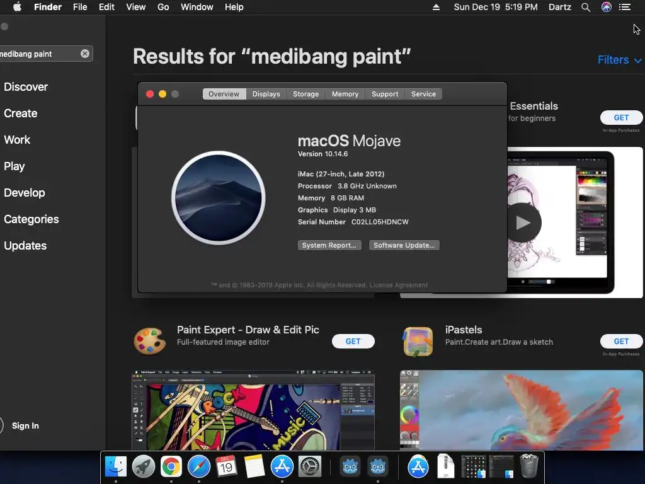Open App Store icon left of System Preferences
The image size is (645, 484).
click(x=282, y=467)
